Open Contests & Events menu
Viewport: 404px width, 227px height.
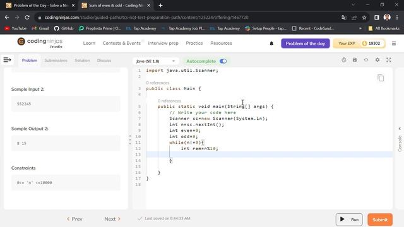pyautogui.click(x=122, y=44)
